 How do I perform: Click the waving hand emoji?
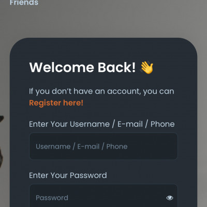[x=146, y=68]
